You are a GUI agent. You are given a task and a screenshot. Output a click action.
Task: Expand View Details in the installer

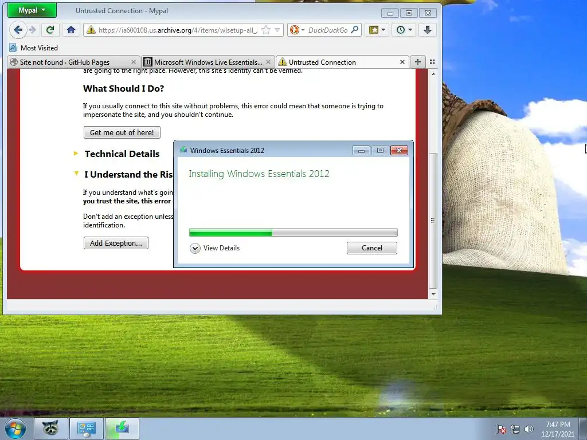tap(215, 248)
